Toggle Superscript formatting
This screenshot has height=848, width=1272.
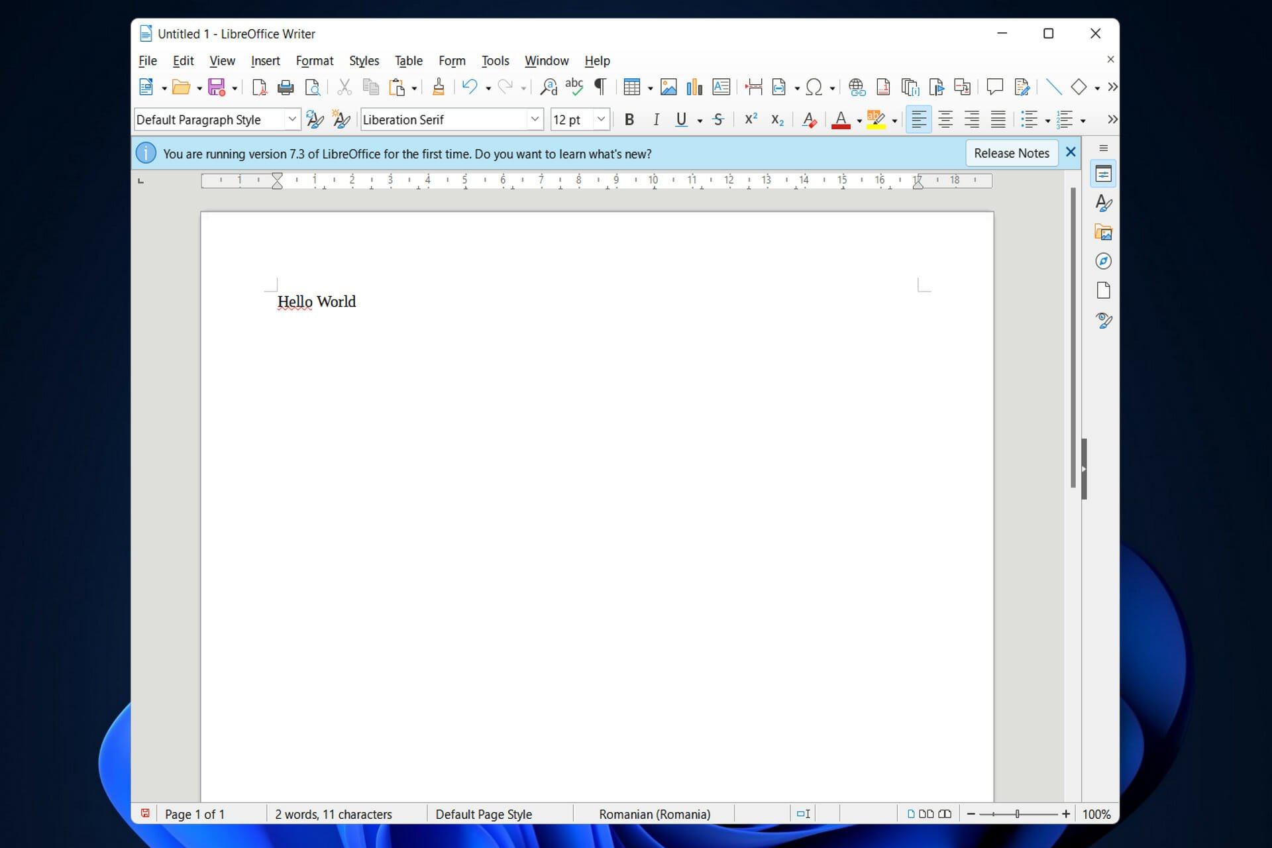click(751, 119)
